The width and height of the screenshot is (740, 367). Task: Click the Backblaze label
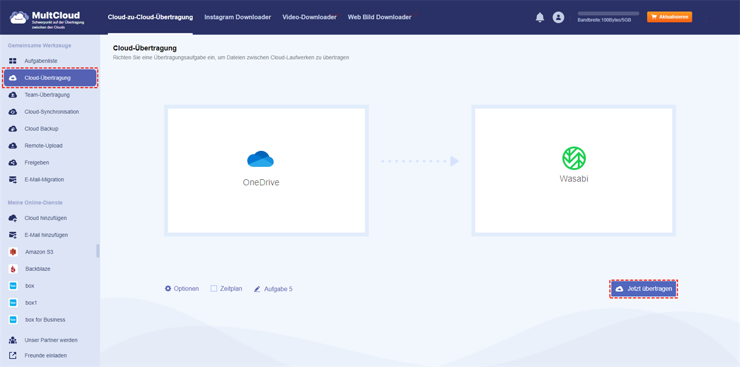pyautogui.click(x=38, y=269)
